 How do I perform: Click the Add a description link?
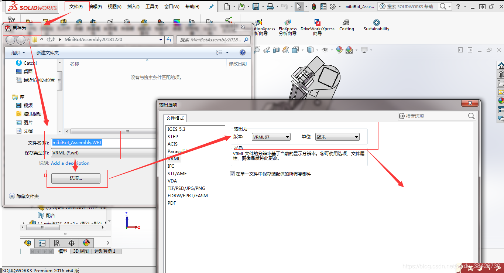70,163
